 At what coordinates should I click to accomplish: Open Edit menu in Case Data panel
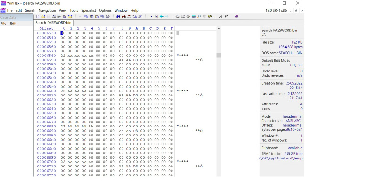click(13, 24)
